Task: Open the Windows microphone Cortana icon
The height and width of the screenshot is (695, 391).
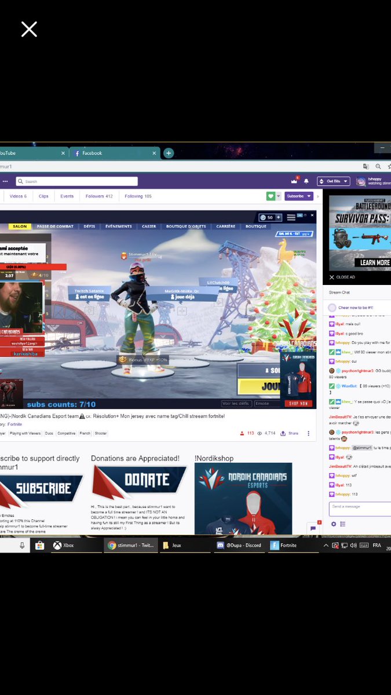Action: point(23,545)
